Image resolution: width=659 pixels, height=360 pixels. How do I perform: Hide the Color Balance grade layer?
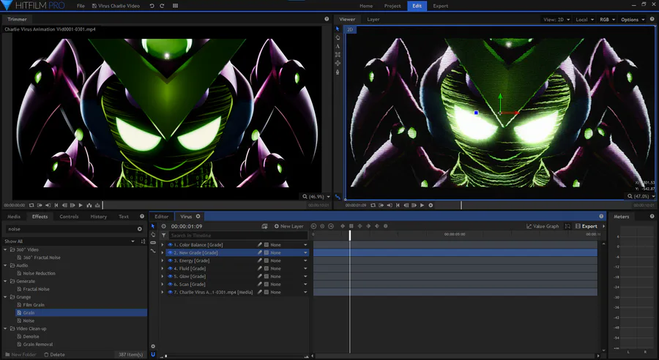coord(170,244)
